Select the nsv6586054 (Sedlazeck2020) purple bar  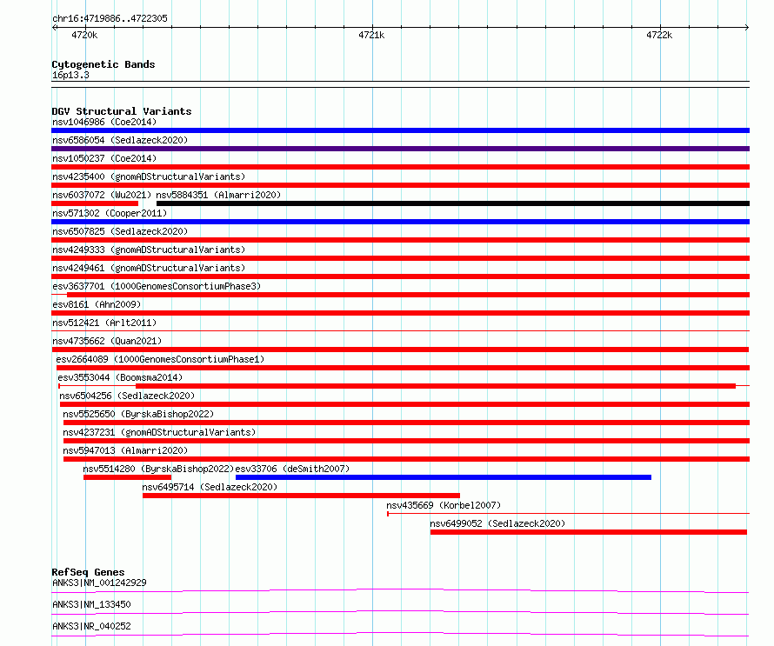click(x=400, y=149)
